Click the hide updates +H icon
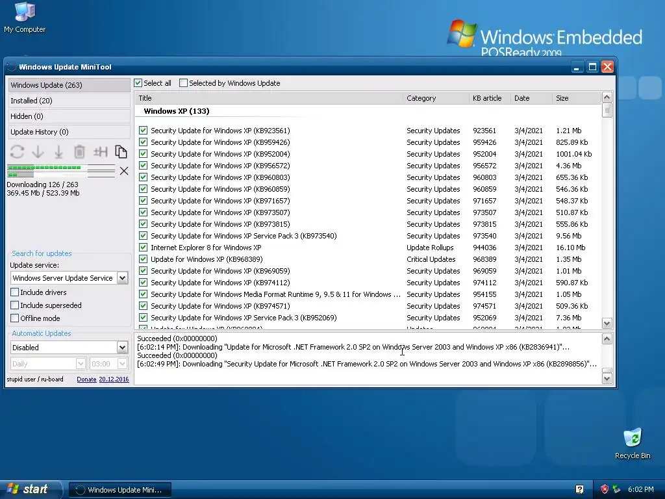 tap(100, 152)
